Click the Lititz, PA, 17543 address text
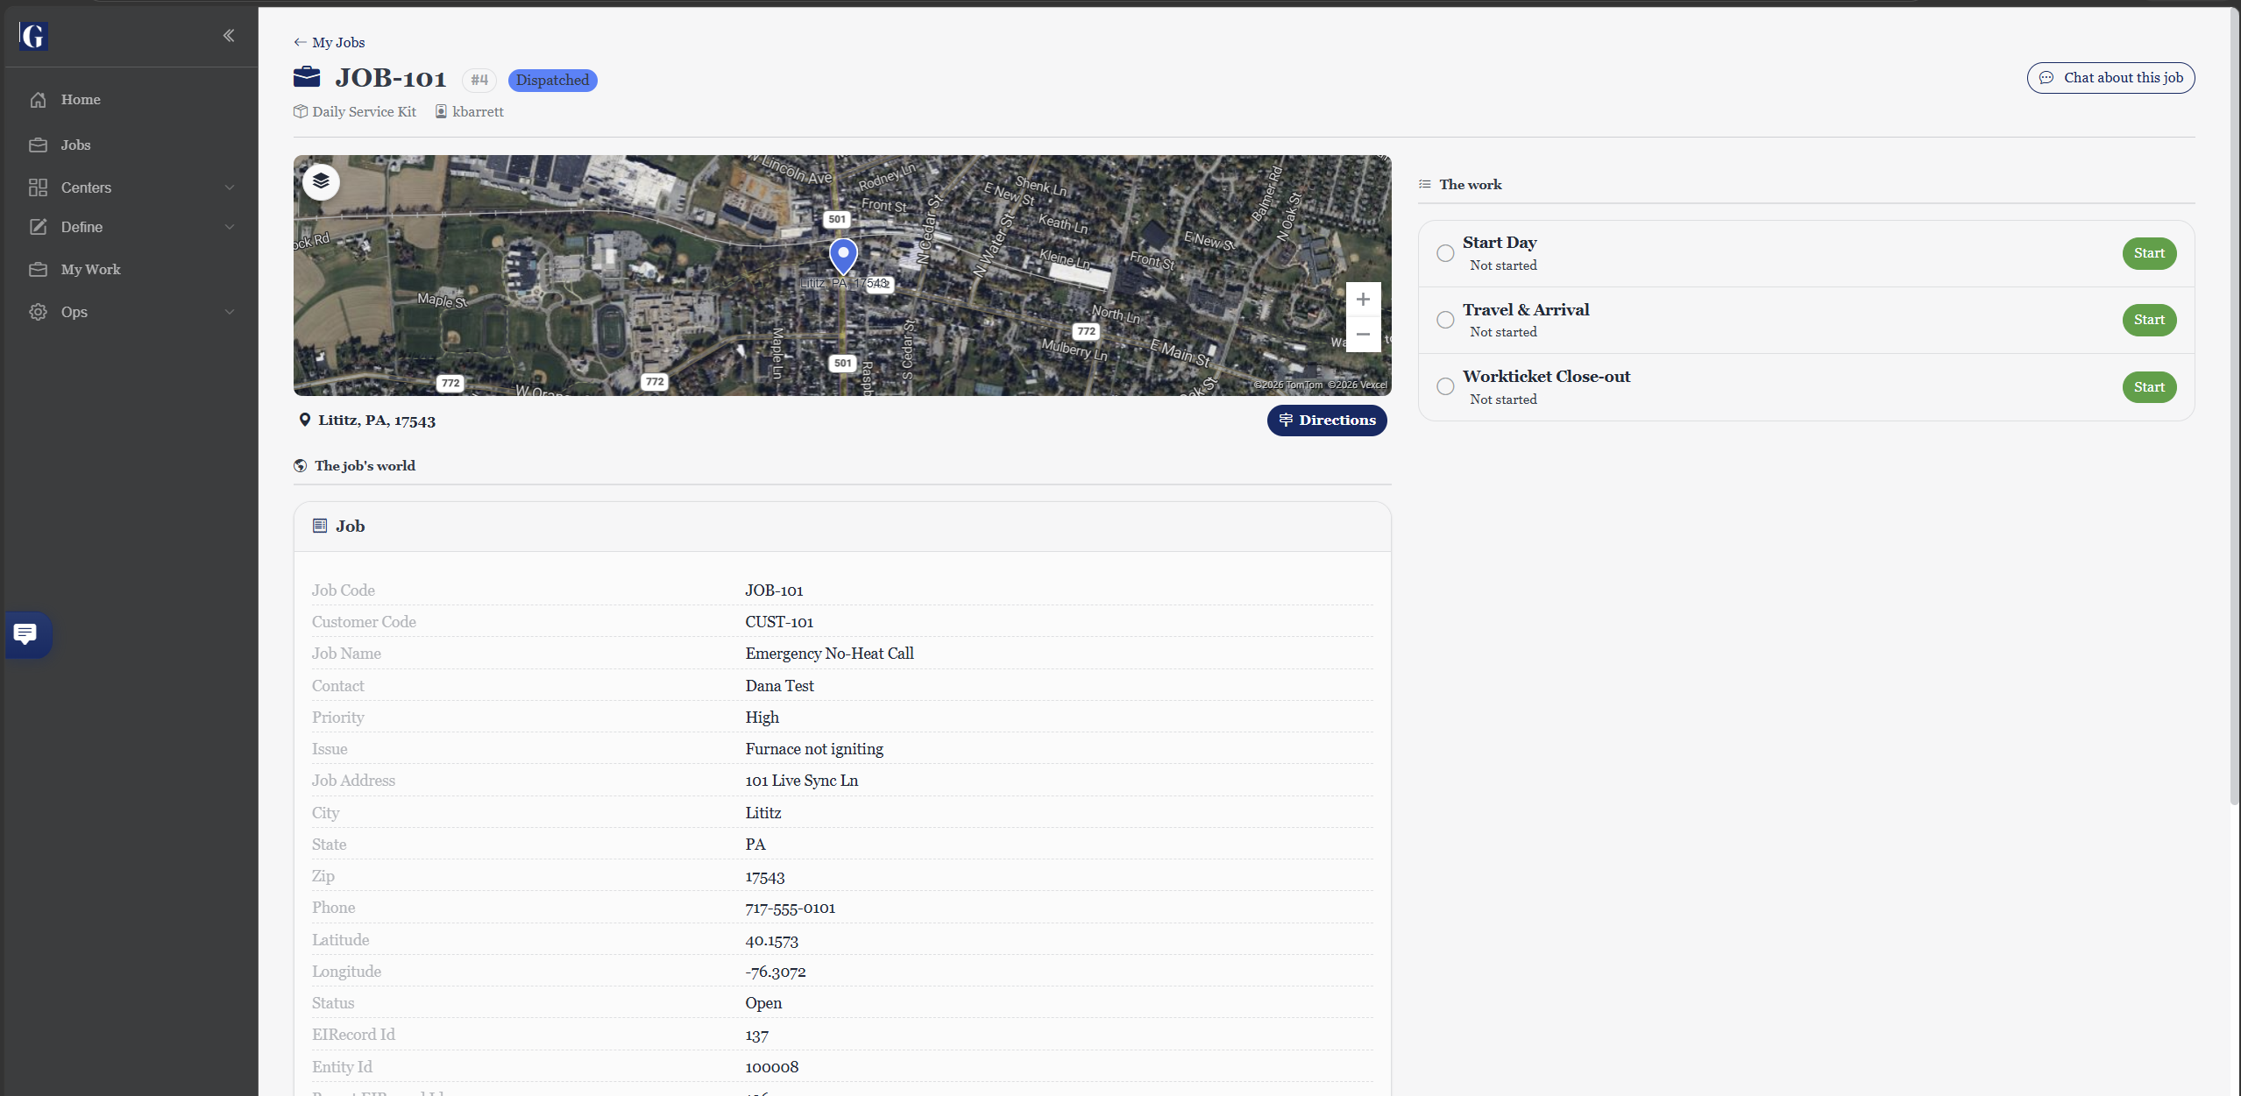This screenshot has height=1096, width=2241. (377, 421)
